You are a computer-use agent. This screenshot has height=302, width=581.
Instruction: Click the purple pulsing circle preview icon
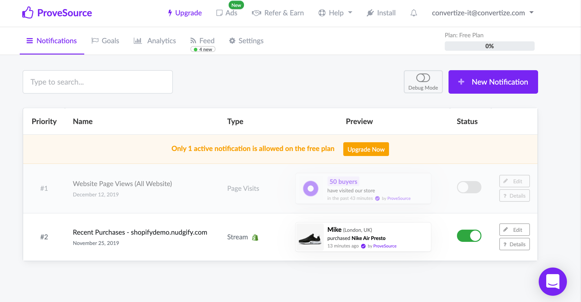tap(311, 189)
